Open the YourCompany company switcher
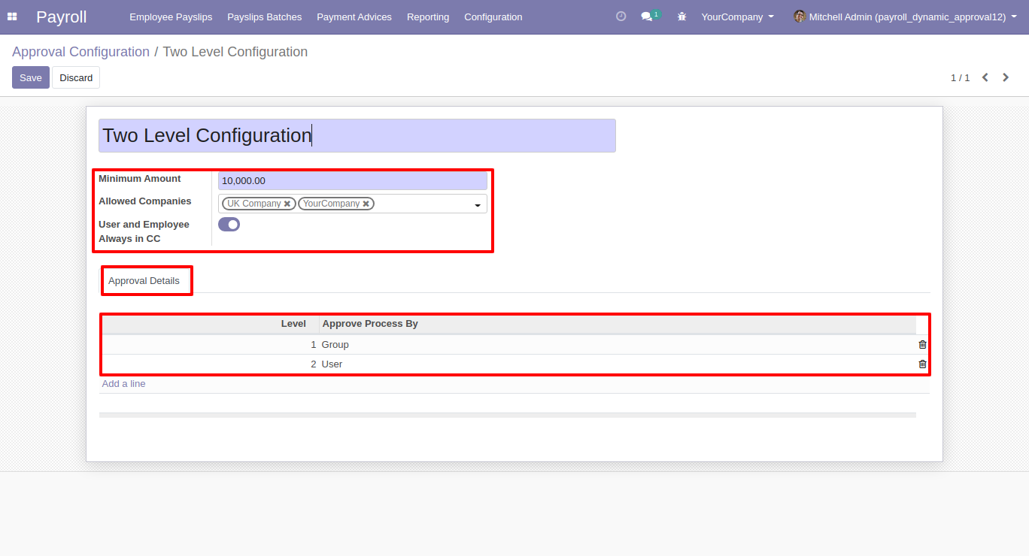 point(737,17)
